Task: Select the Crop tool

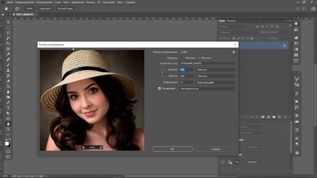Action: [x=8, y=44]
